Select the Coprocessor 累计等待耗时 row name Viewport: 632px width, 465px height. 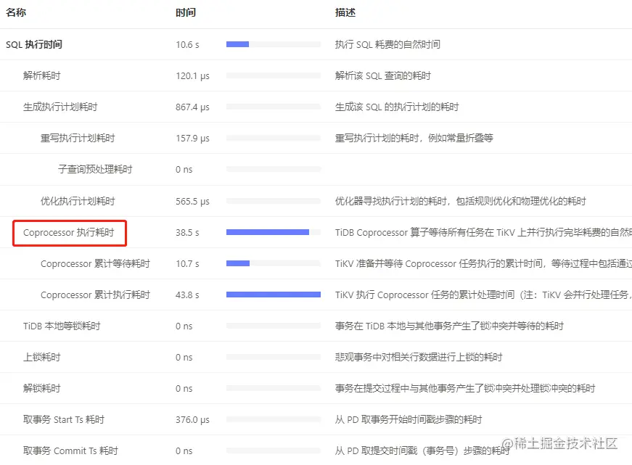point(96,263)
